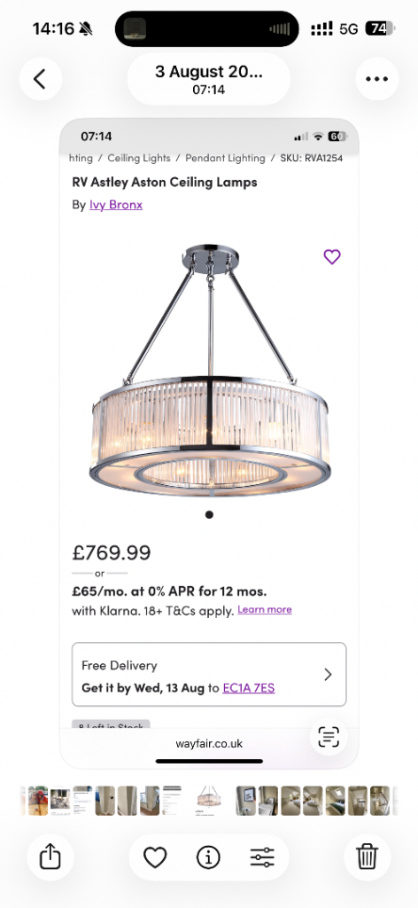The height and width of the screenshot is (908, 418).
Task: Tap the purple wishlist heart on lamp
Action: pyautogui.click(x=332, y=256)
